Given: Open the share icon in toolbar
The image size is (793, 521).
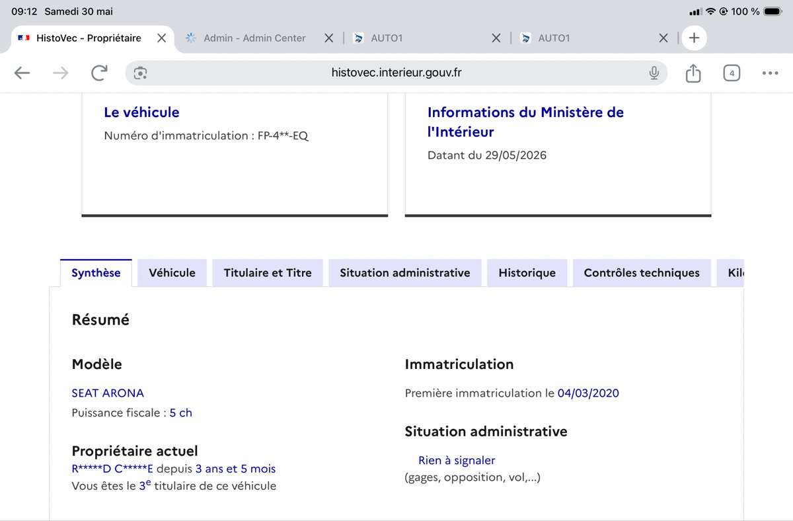Looking at the screenshot, I should pyautogui.click(x=693, y=73).
